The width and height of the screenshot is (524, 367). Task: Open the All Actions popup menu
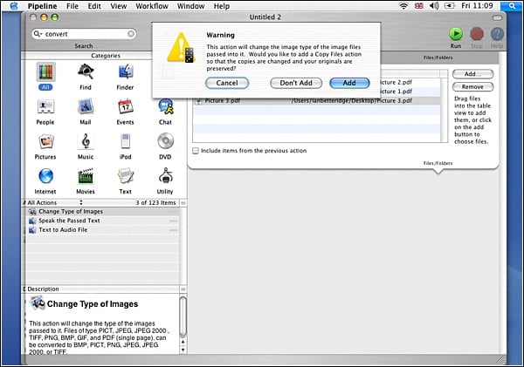coord(55,202)
